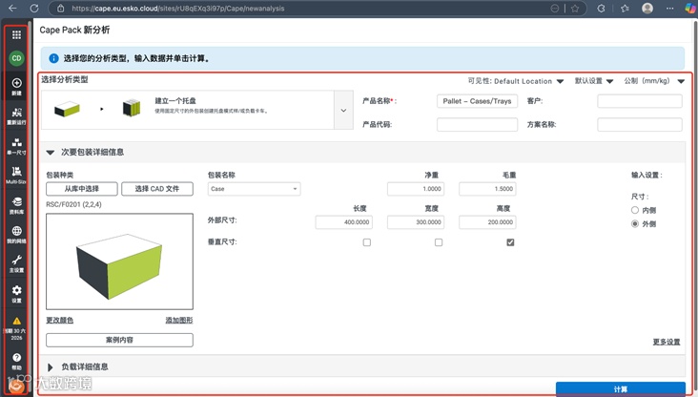Click the 从库中选择 button
Screen dimensions: 698x397
pos(82,189)
